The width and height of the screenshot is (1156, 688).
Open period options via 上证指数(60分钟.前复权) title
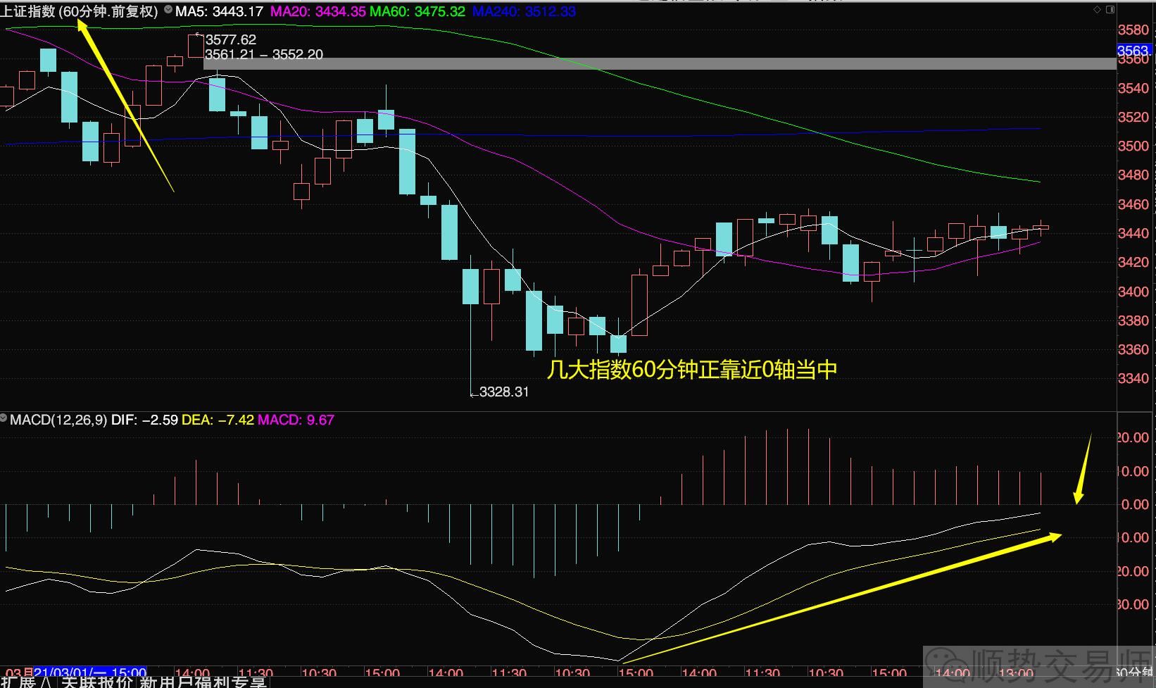(x=79, y=11)
